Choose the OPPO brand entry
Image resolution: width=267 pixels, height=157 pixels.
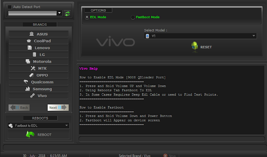click(39, 75)
